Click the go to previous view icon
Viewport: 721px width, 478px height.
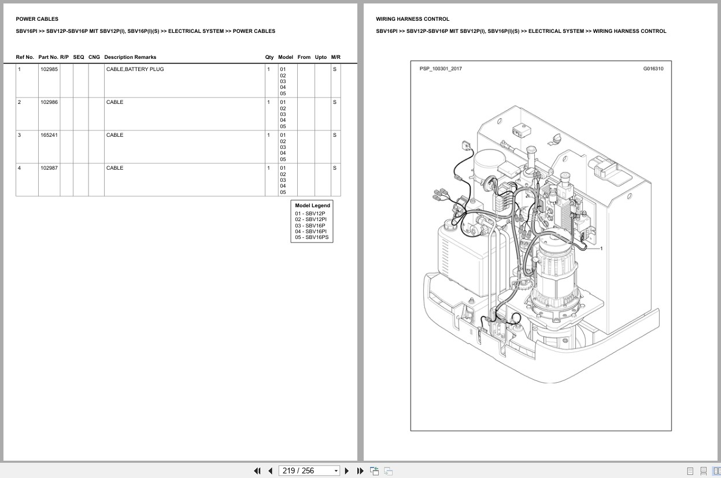[374, 470]
